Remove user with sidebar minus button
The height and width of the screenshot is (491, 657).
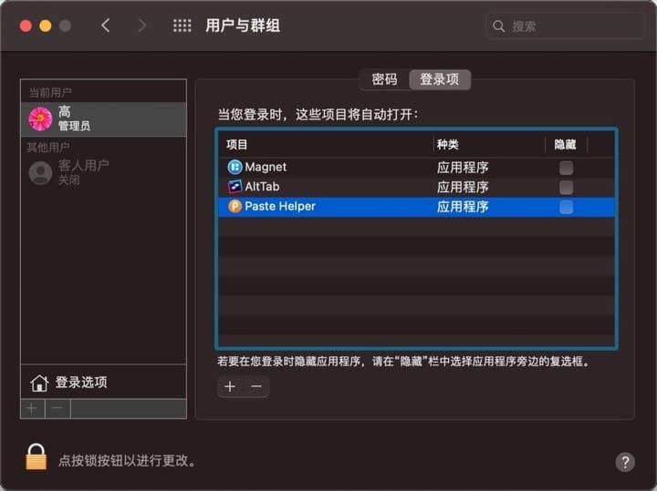[x=57, y=408]
